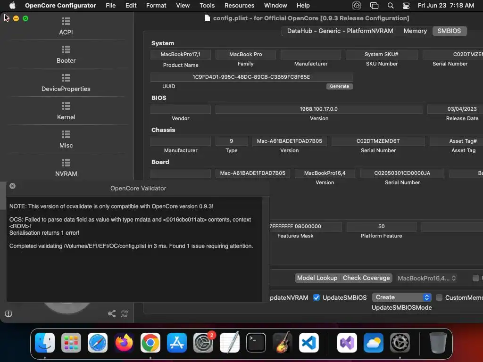Open the Edit menu
The width and height of the screenshot is (483, 362).
point(131,6)
